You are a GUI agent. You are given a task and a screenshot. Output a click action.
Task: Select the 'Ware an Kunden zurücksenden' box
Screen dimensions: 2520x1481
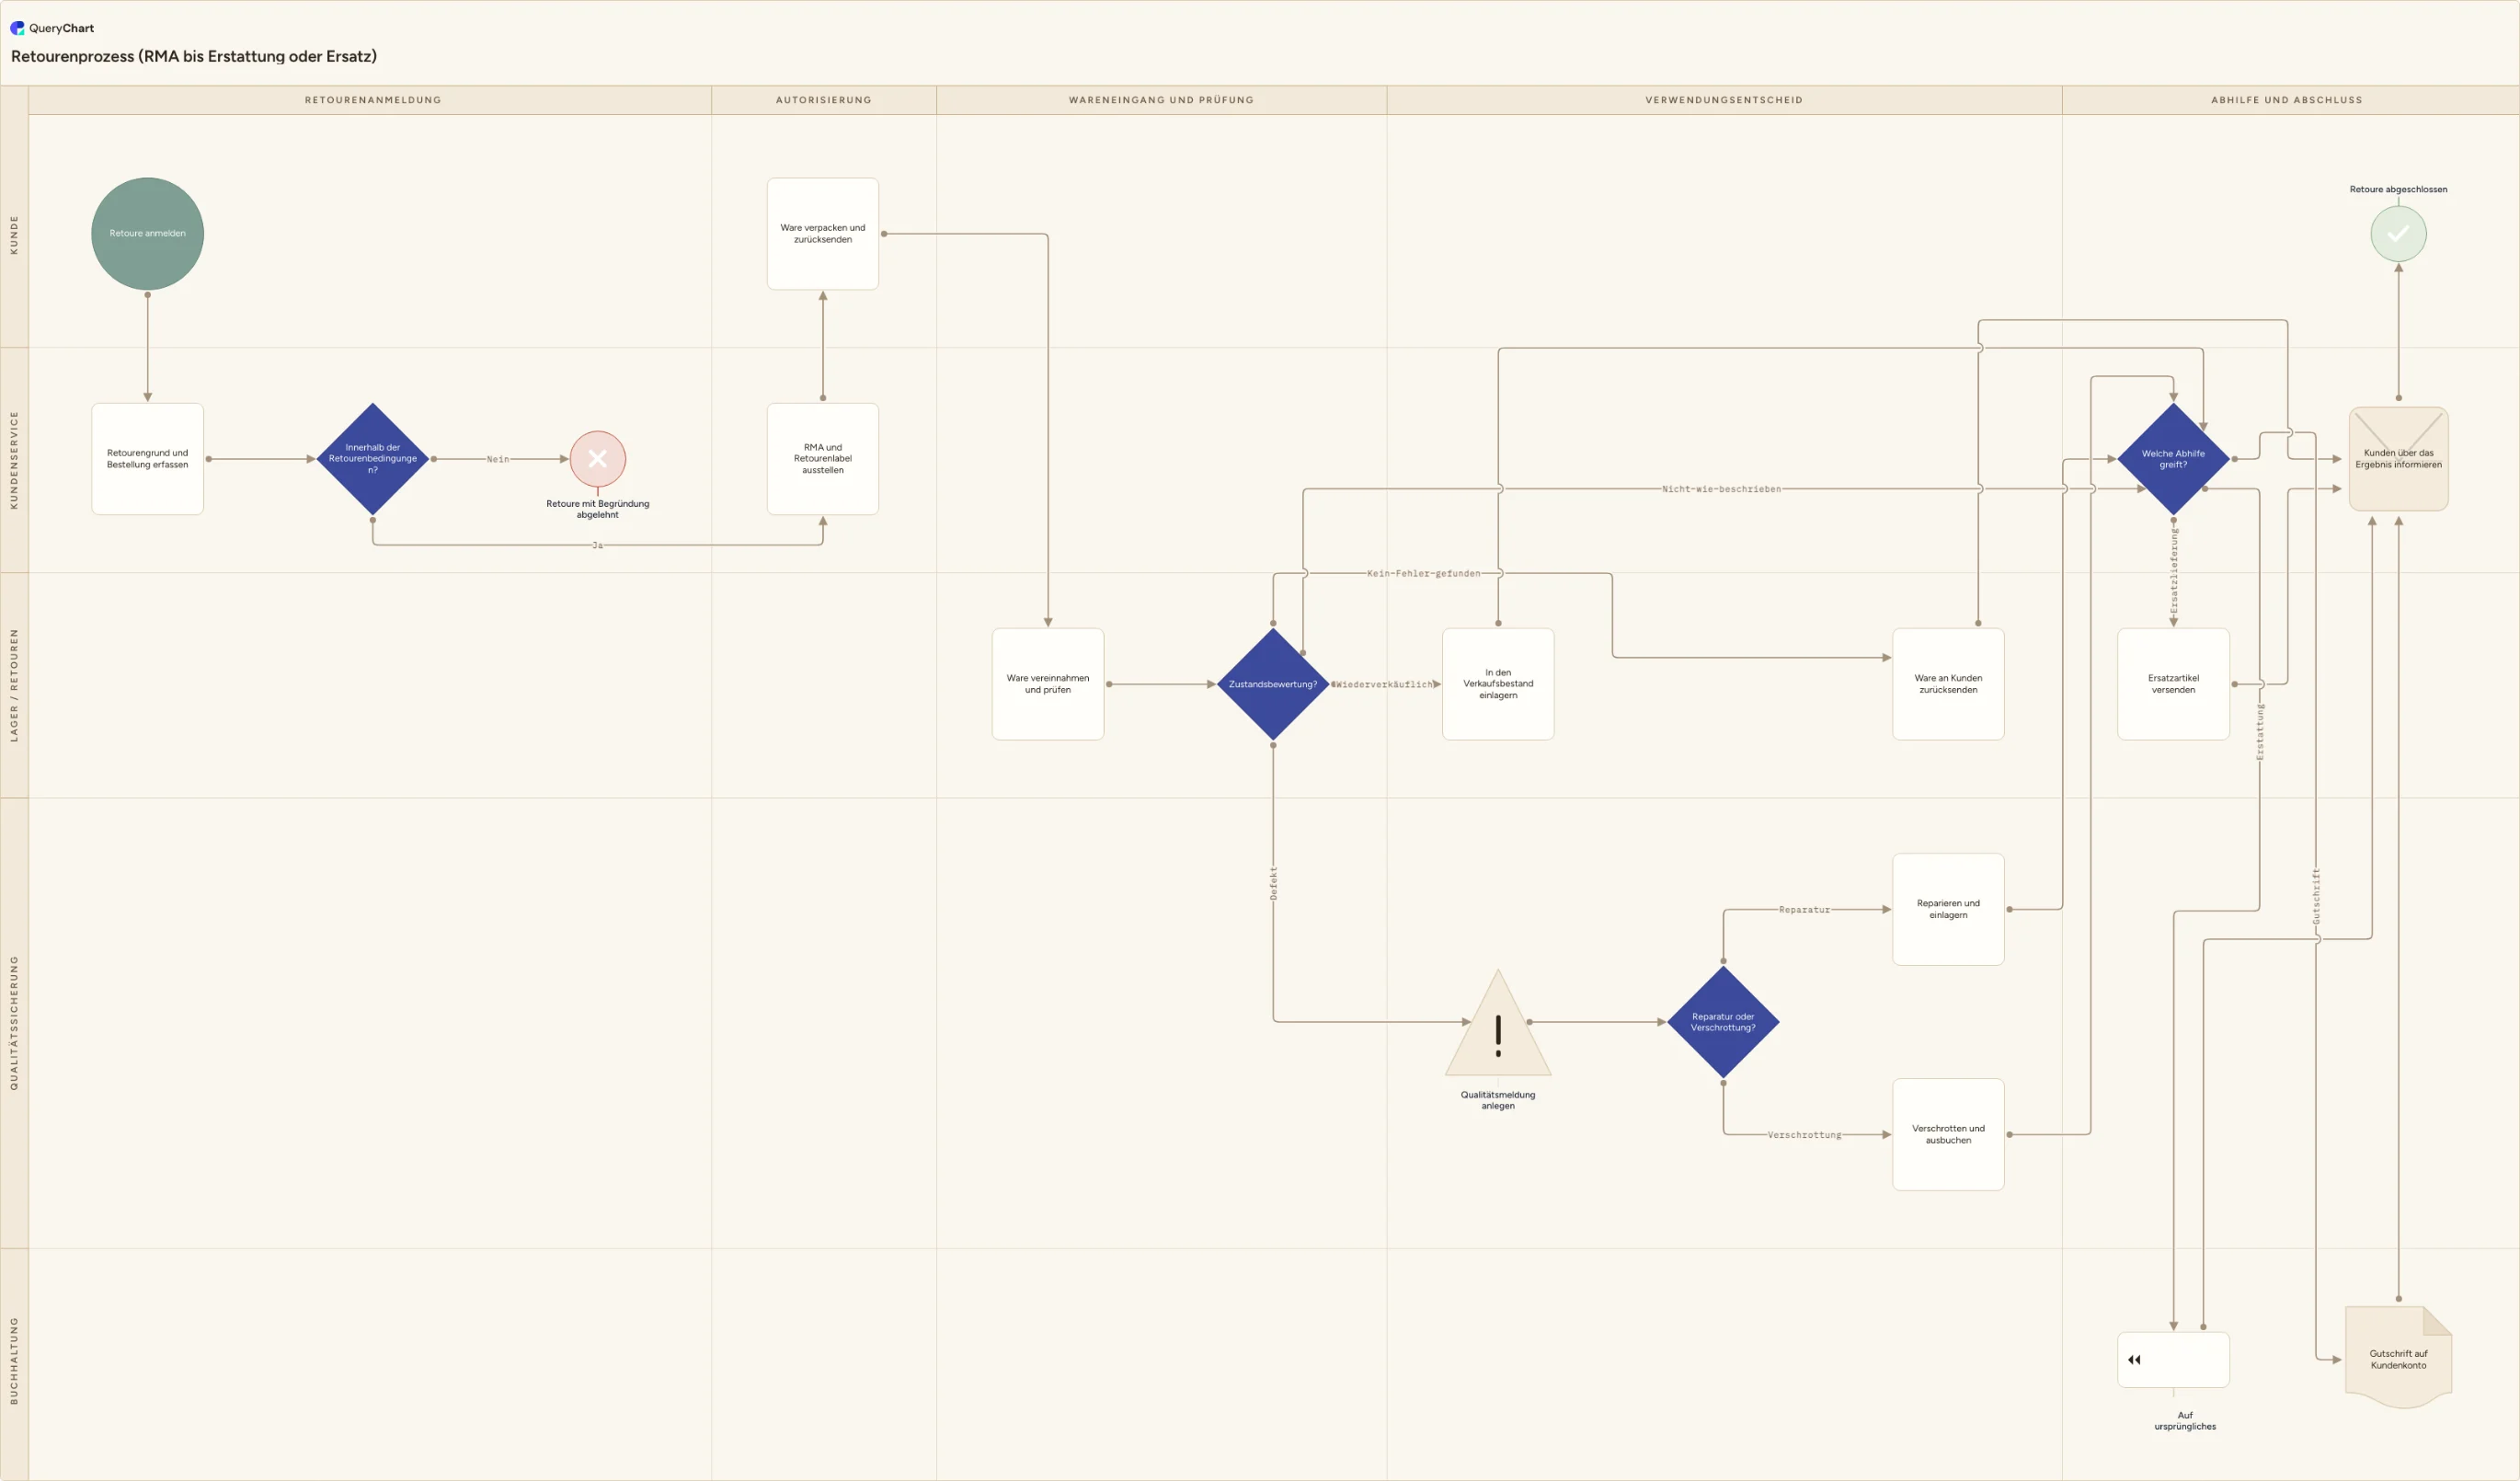(1948, 684)
